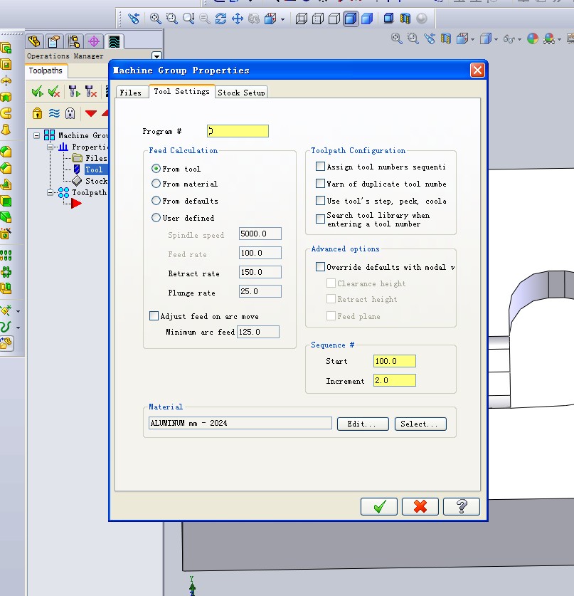Toggle toolpath display wave icon
Viewport: 574px width, 596px height.
click(x=53, y=113)
